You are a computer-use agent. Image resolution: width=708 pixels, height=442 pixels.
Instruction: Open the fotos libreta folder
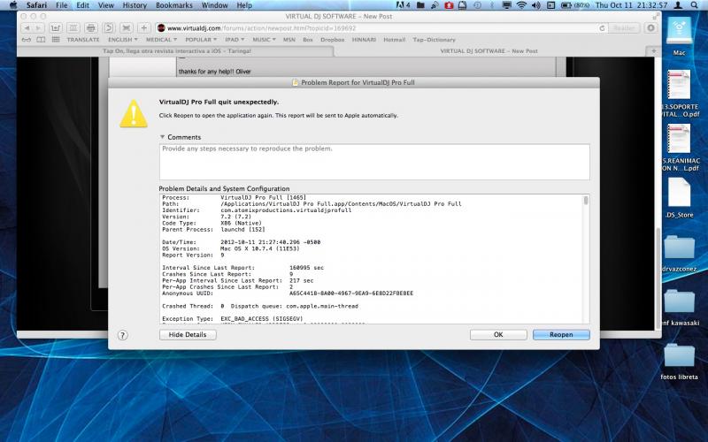679,358
